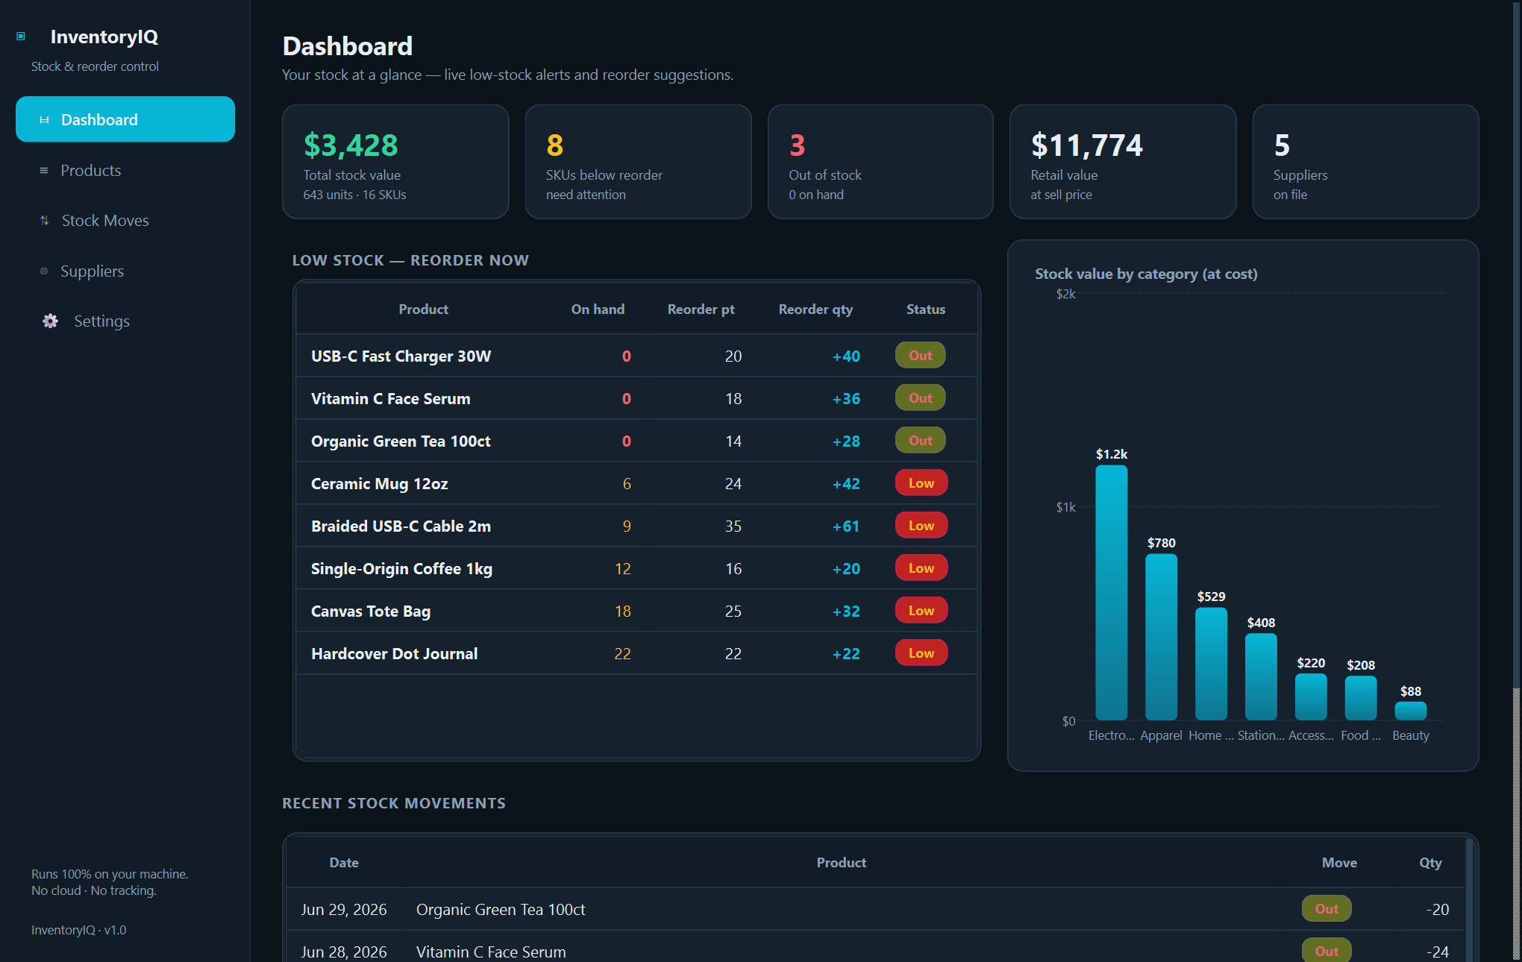1522x962 pixels.
Task: Click the Low badge for Ceramic Mug 12oz
Action: (x=921, y=483)
